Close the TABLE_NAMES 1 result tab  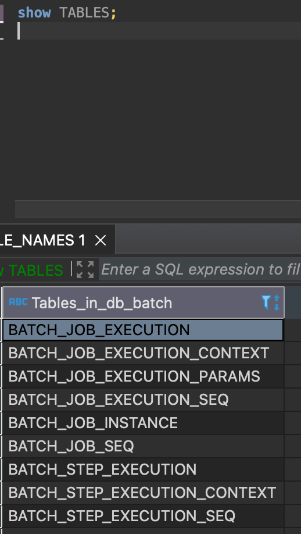pyautogui.click(x=101, y=241)
